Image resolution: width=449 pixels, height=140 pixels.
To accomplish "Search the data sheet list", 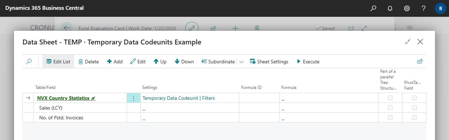I will [29, 61].
